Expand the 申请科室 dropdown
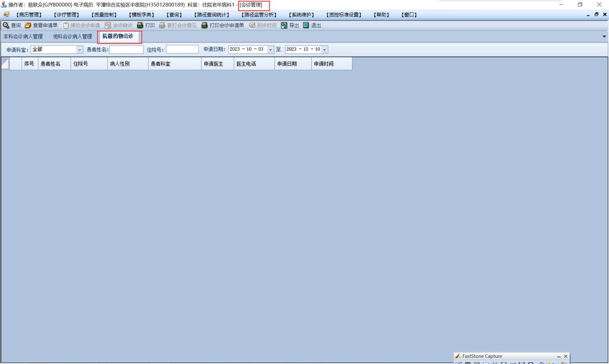The width and height of the screenshot is (609, 364). pyautogui.click(x=80, y=50)
